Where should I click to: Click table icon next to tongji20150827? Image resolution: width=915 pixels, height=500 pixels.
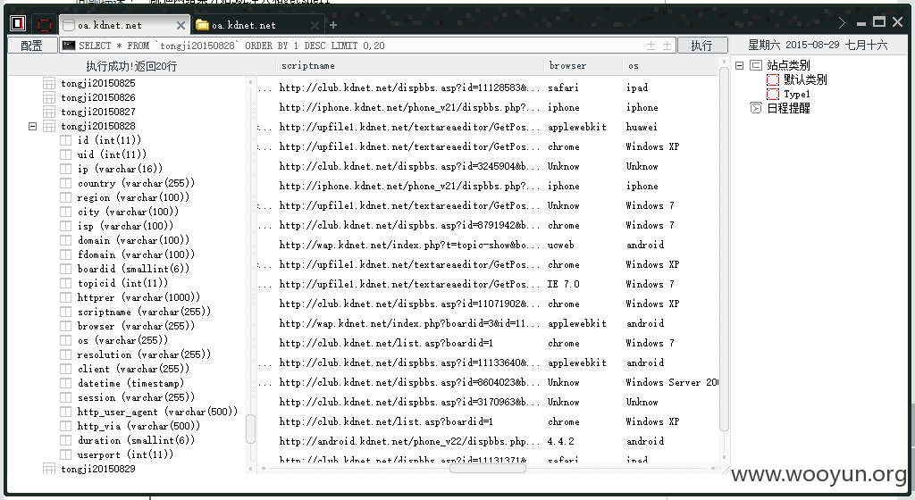(49, 112)
